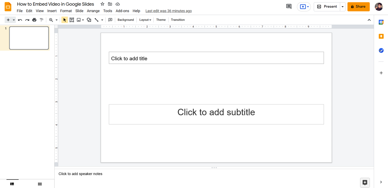Screen dimensions: 388x188
Task: Undo the last action
Action: point(20,20)
